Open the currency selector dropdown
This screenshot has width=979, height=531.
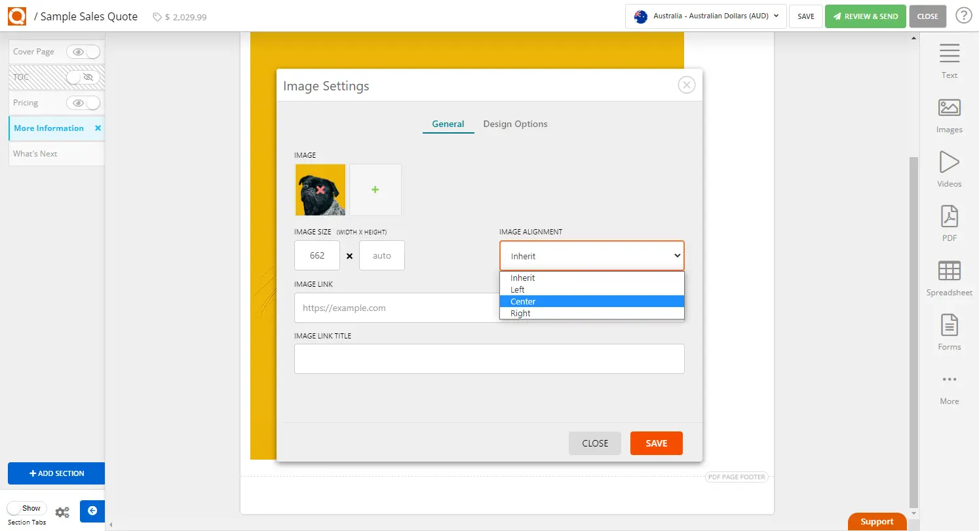tap(706, 16)
